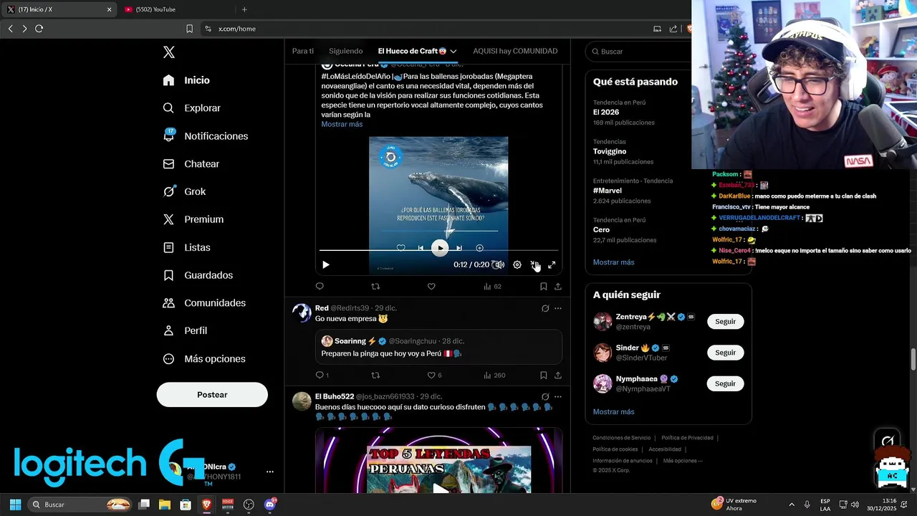The width and height of the screenshot is (917, 516).
Task: Open Grok action on El Buho522 post
Action: (545, 396)
